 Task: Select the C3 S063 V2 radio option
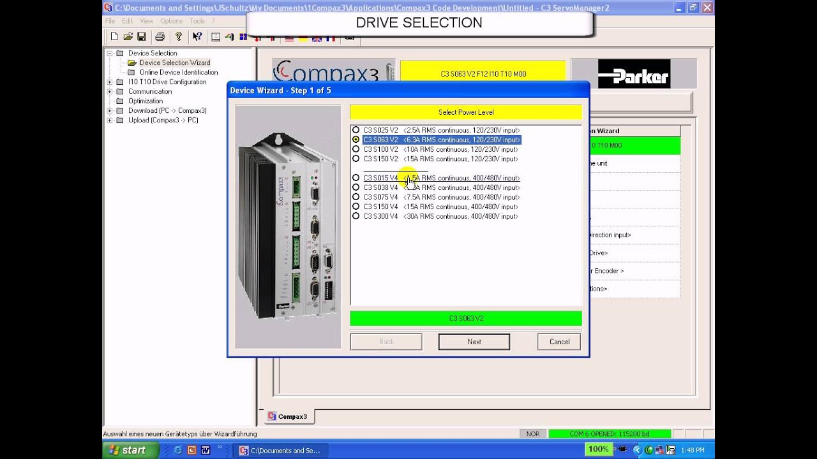coord(356,140)
